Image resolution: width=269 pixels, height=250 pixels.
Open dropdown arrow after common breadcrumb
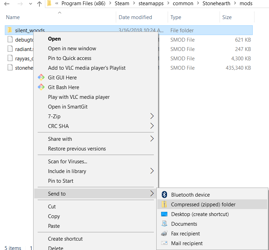pos(198,3)
